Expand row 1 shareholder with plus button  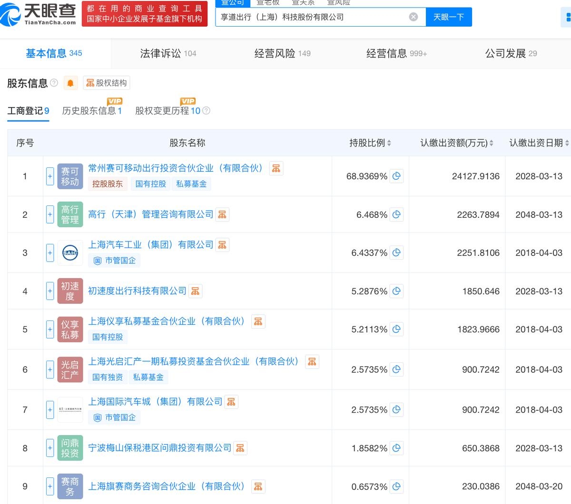(50, 176)
